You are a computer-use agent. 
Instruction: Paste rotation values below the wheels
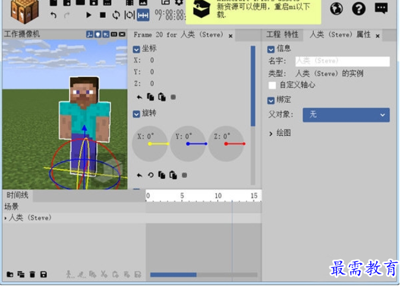coord(173,175)
